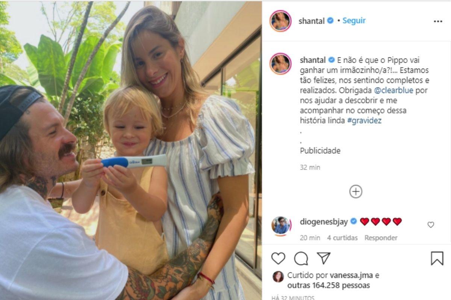Image resolution: width=451 pixels, height=300 pixels.
Task: Open the #gravidez hashtag
Action: click(364, 121)
